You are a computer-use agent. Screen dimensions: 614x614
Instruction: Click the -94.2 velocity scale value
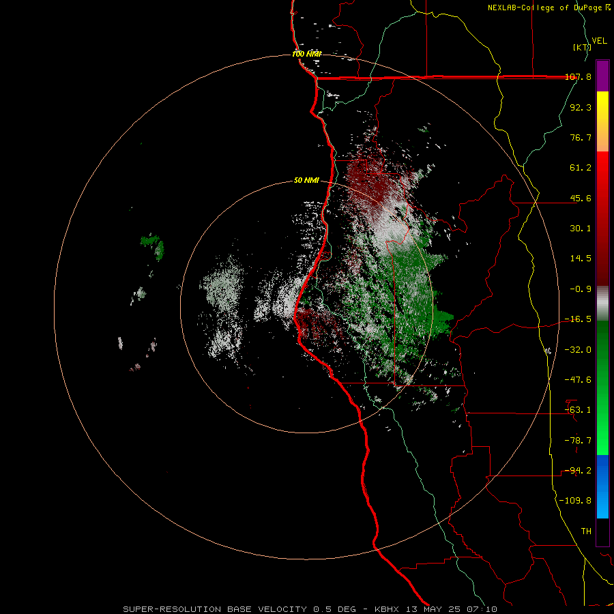(579, 471)
